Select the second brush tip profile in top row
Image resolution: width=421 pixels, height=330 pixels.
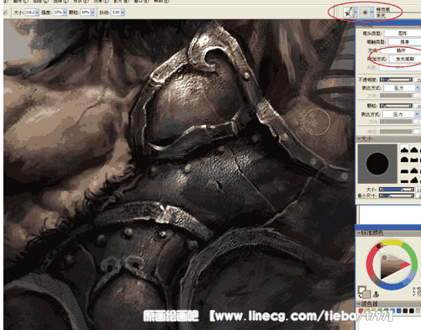[x=414, y=149]
